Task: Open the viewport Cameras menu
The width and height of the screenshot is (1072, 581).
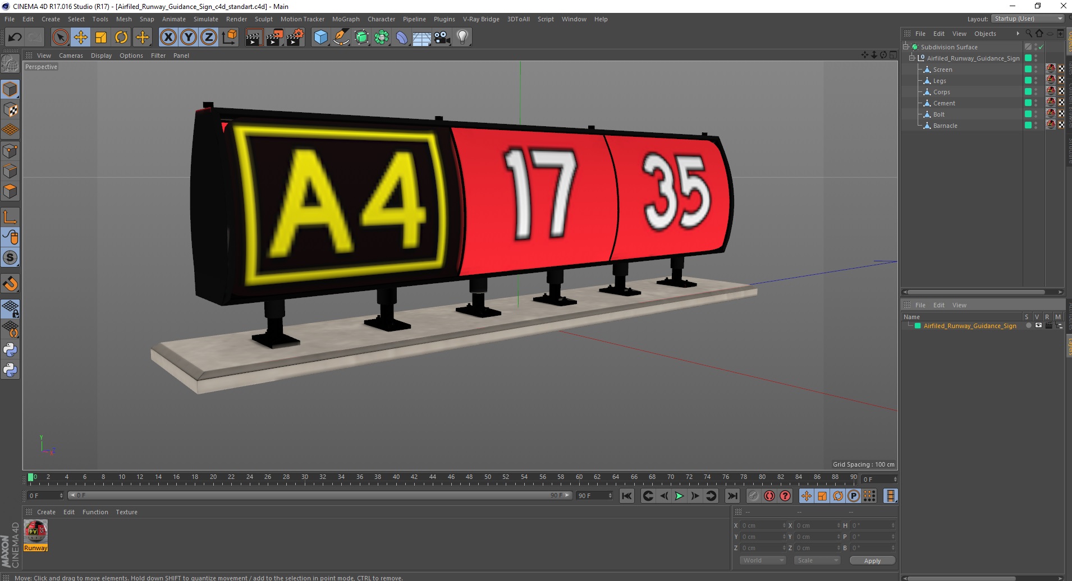Action: click(71, 56)
